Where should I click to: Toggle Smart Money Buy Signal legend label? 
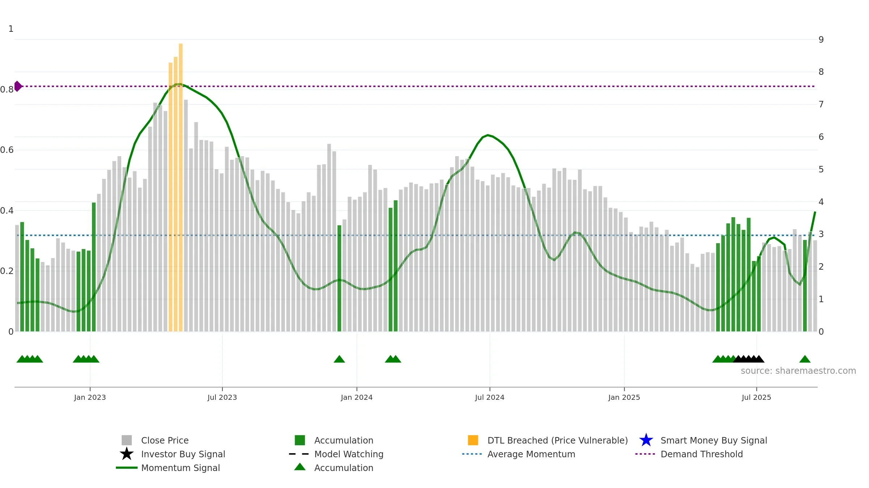pos(714,440)
